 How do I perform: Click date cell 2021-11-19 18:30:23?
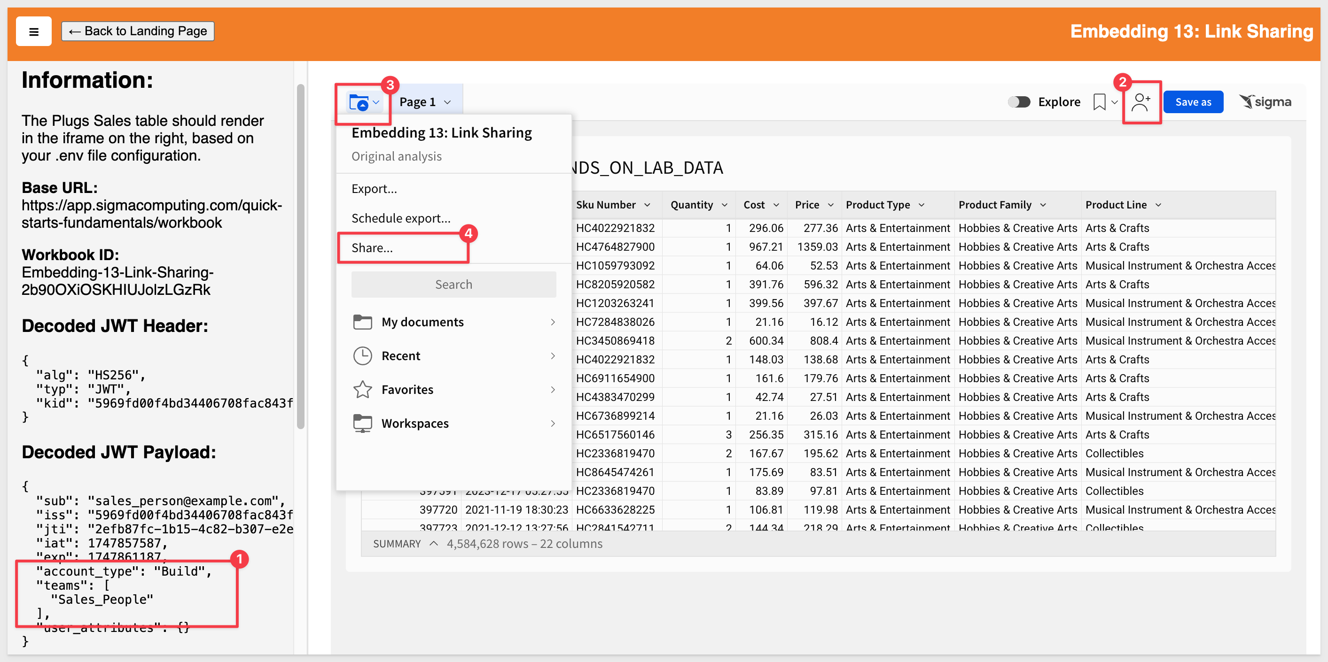(516, 509)
